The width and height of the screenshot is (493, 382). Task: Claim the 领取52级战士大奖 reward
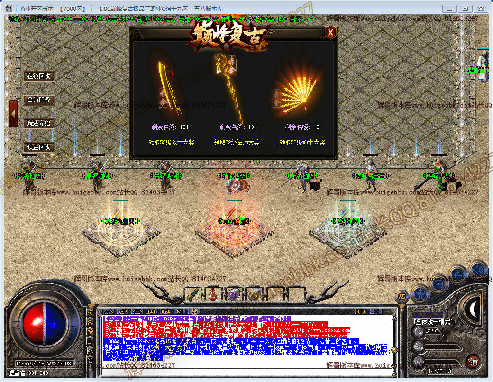click(x=171, y=142)
